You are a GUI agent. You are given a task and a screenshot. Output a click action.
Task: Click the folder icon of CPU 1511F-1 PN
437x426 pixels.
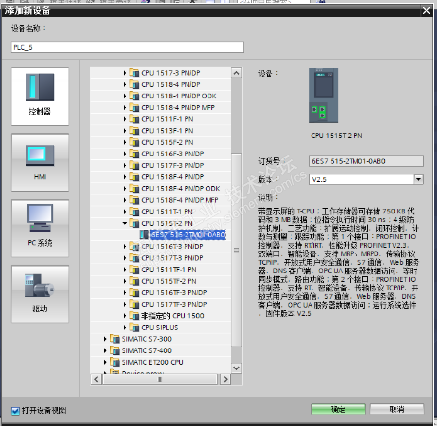coord(134,119)
